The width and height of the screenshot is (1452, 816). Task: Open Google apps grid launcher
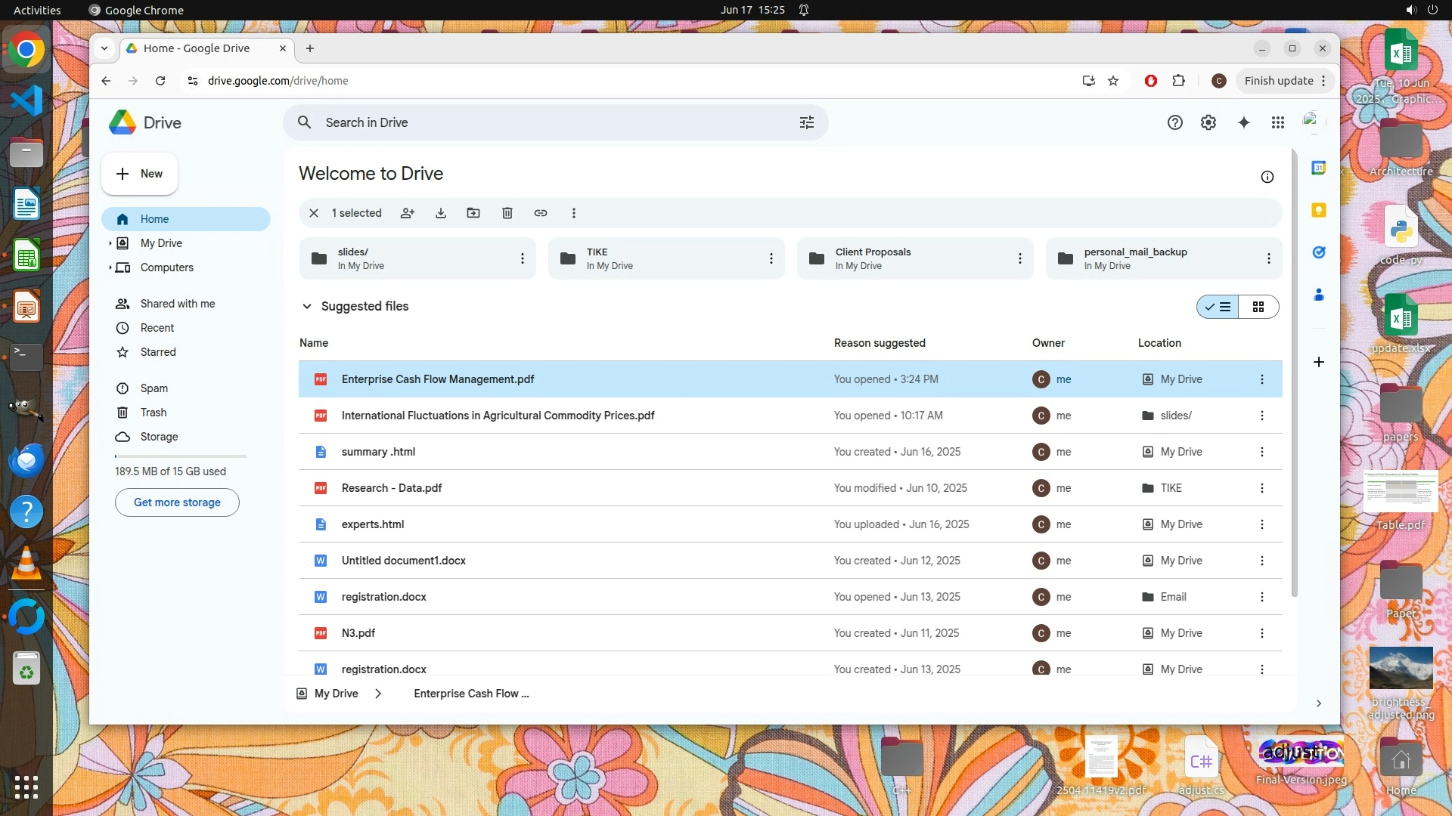pyautogui.click(x=1278, y=122)
